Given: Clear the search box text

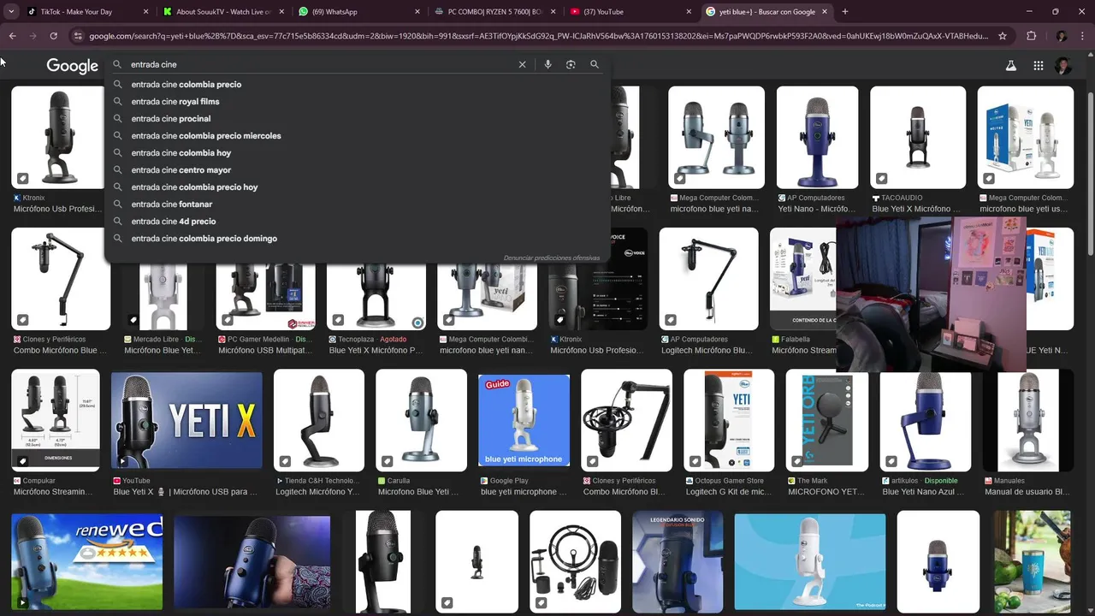Looking at the screenshot, I should (522, 64).
